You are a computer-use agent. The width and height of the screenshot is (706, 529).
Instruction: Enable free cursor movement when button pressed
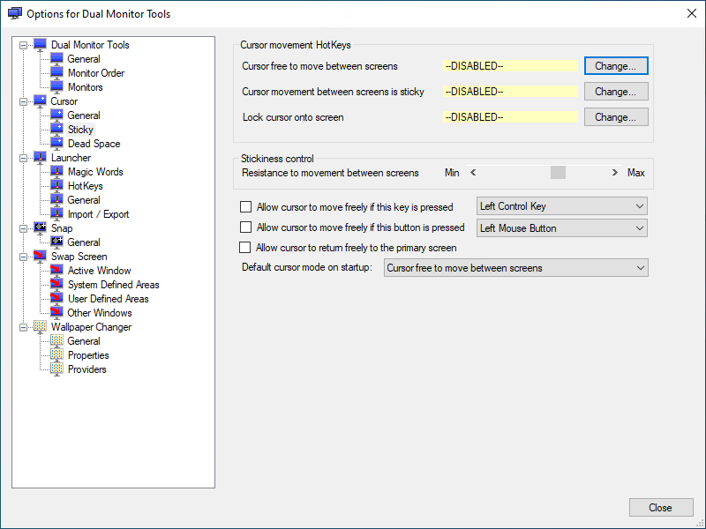point(246,227)
